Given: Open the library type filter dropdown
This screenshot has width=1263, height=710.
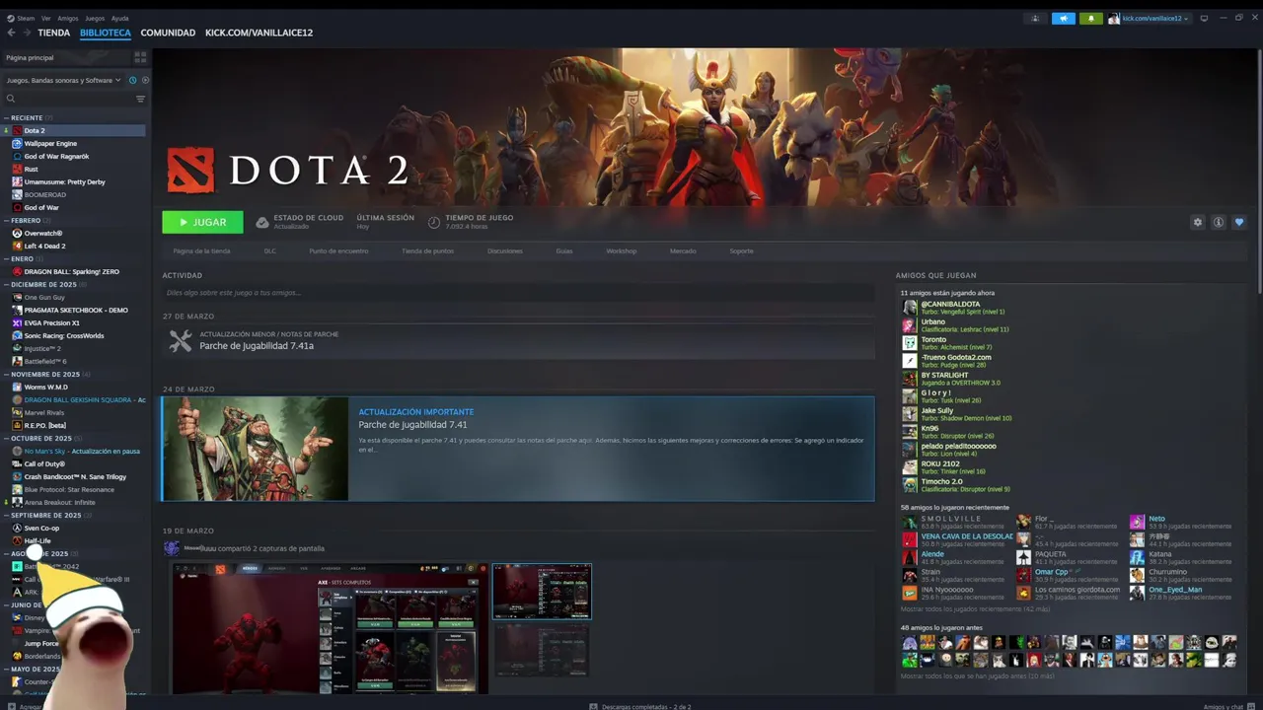Looking at the screenshot, I should [63, 80].
